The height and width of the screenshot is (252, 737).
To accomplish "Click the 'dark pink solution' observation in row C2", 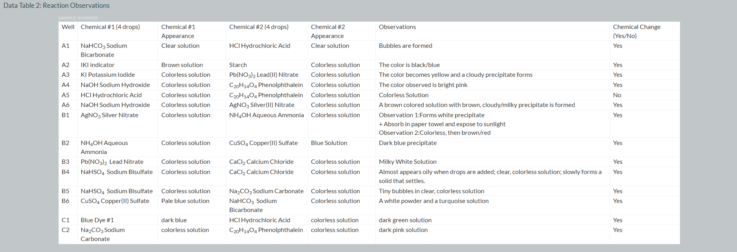I will (x=403, y=230).
